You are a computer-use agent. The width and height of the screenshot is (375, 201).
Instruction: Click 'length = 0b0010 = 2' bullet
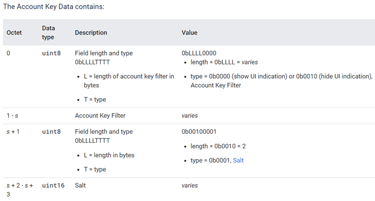[218, 146]
